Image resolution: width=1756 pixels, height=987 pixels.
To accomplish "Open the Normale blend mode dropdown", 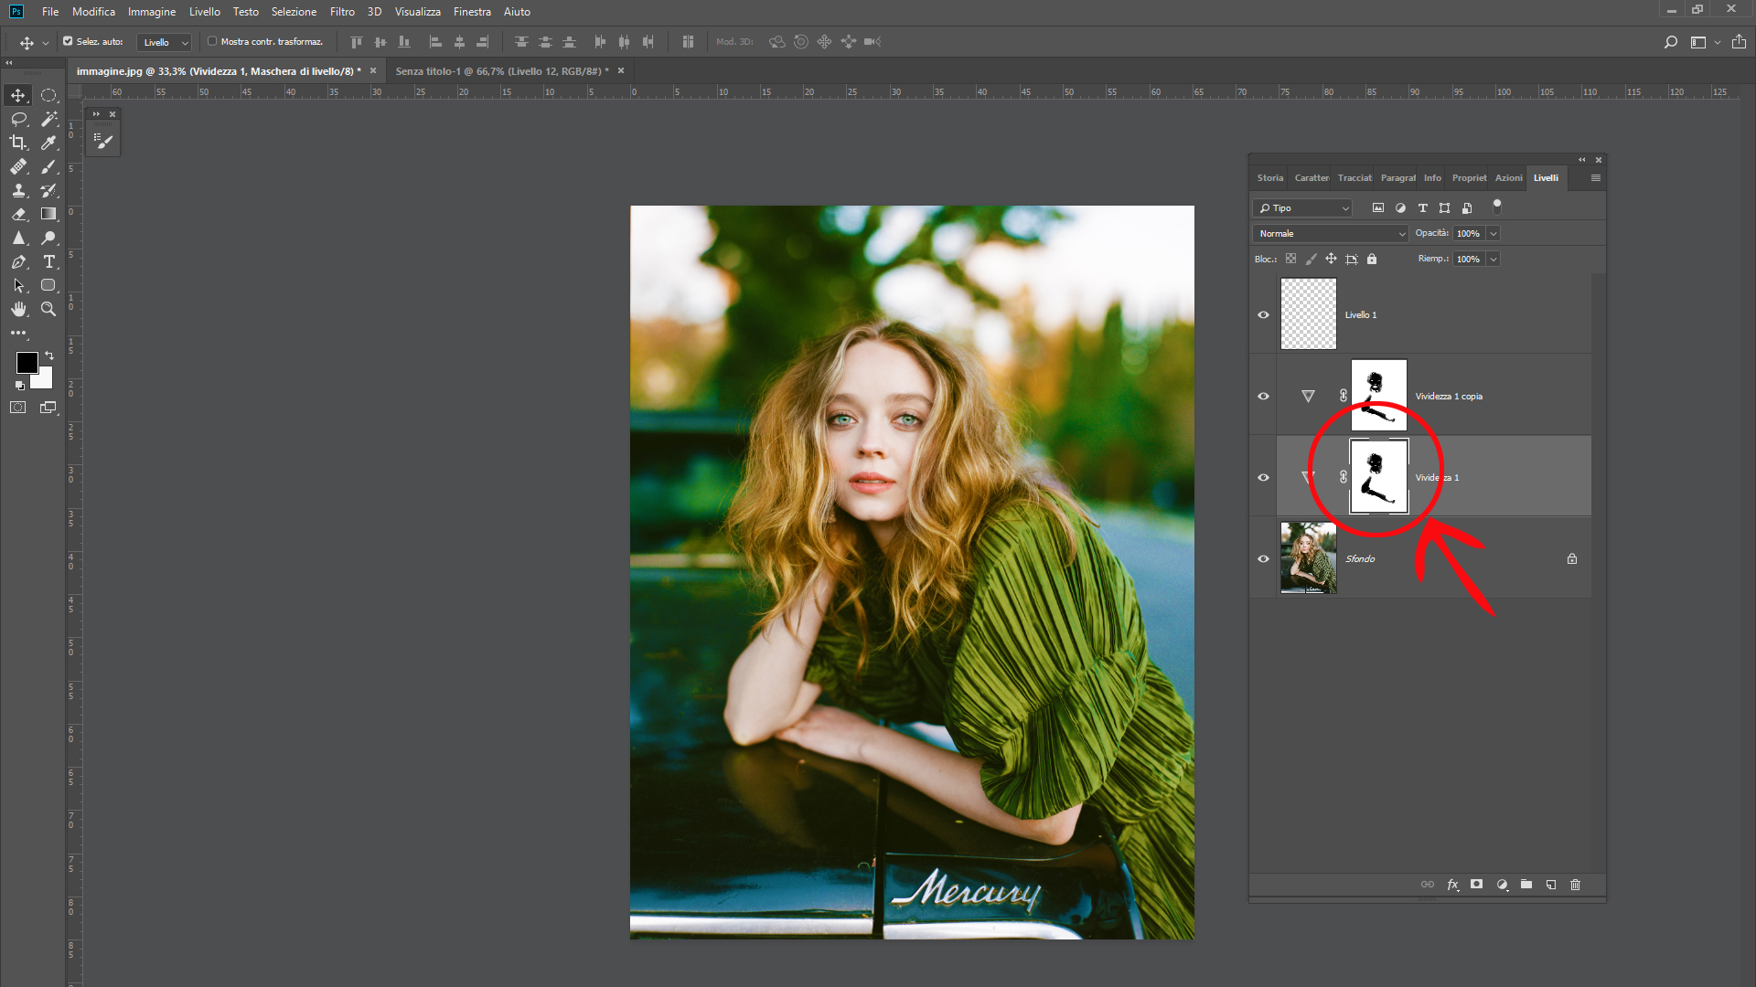I will tap(1331, 234).
